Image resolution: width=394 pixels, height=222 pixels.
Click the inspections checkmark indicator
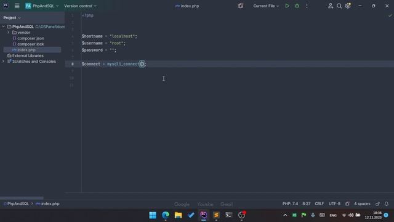(x=390, y=15)
